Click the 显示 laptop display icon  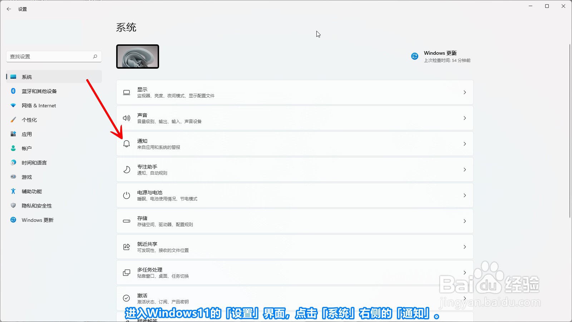(127, 92)
